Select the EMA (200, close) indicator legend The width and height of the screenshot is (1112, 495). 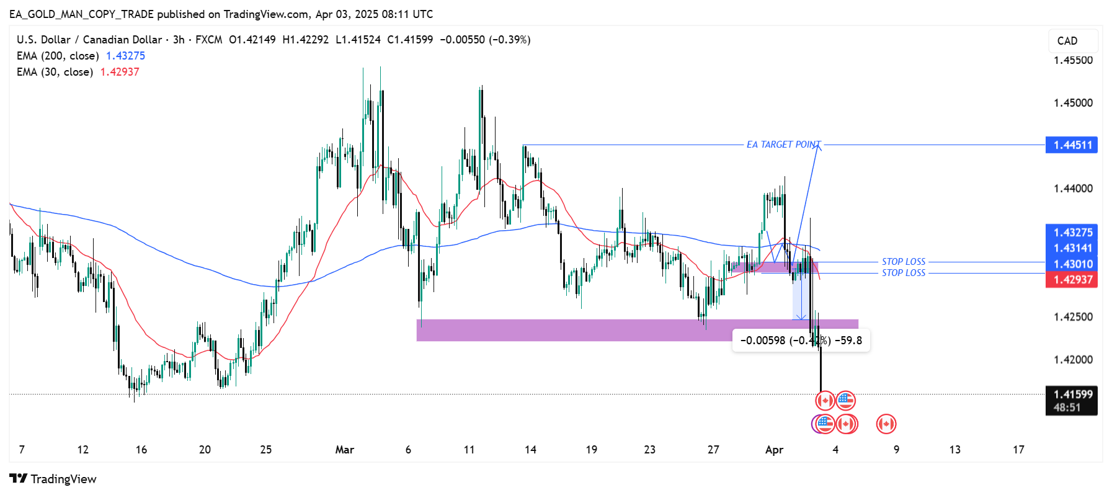click(58, 56)
